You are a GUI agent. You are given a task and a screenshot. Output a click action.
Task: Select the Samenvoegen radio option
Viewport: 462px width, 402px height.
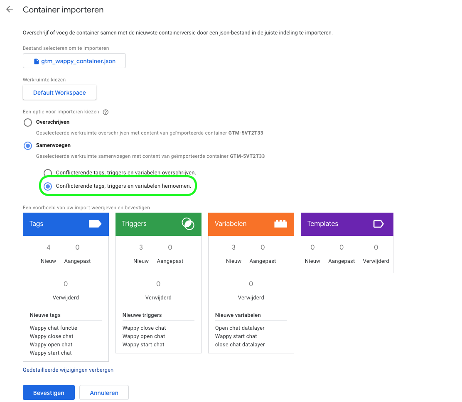click(28, 146)
